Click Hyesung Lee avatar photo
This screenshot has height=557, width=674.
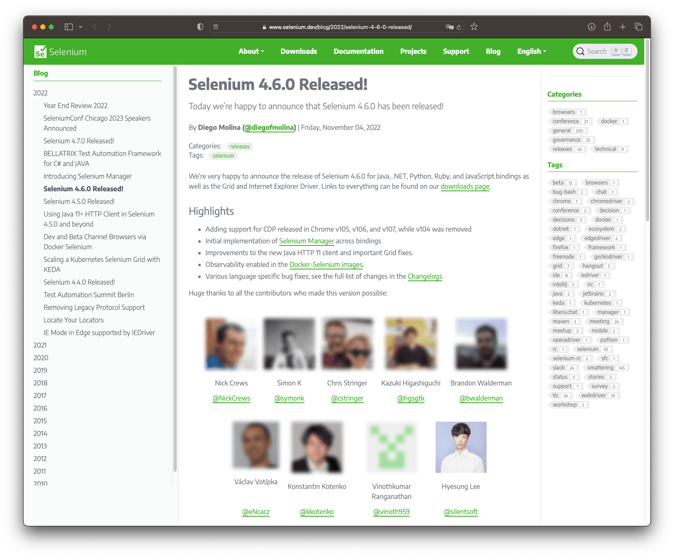(x=461, y=447)
